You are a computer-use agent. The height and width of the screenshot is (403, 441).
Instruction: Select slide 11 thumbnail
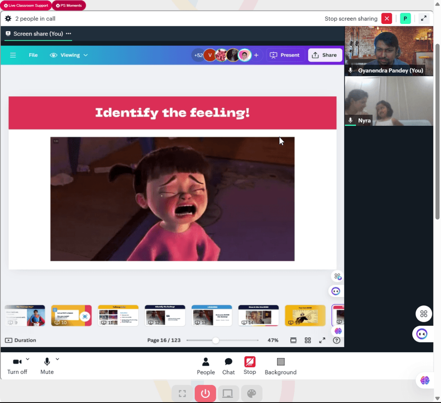point(118,316)
